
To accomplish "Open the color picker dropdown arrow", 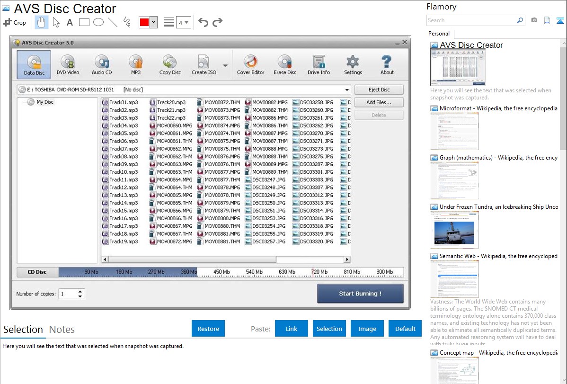I will (x=153, y=22).
